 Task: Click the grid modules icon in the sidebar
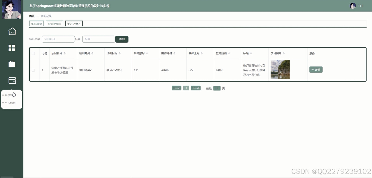[12, 48]
